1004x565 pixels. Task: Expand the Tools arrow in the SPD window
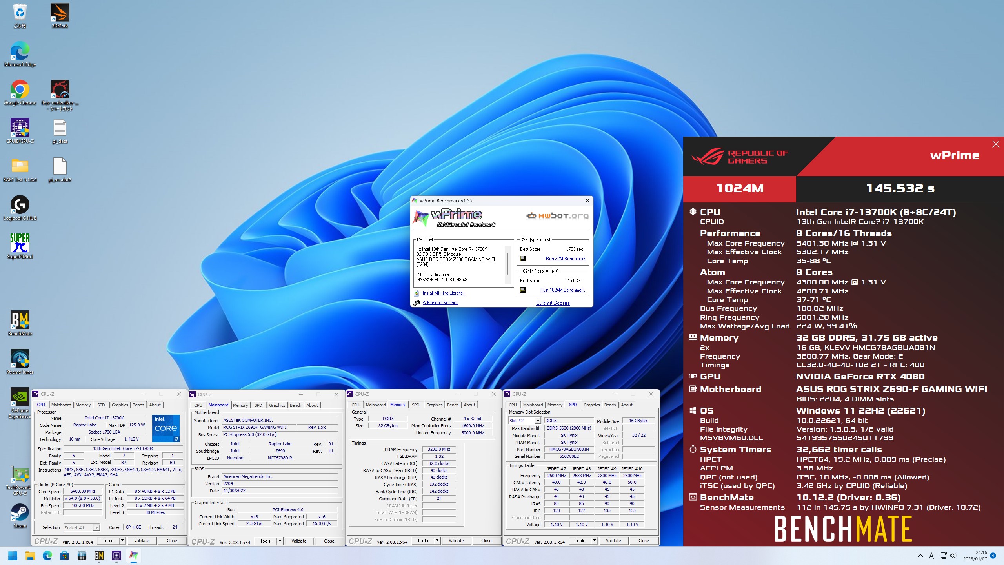coord(594,541)
